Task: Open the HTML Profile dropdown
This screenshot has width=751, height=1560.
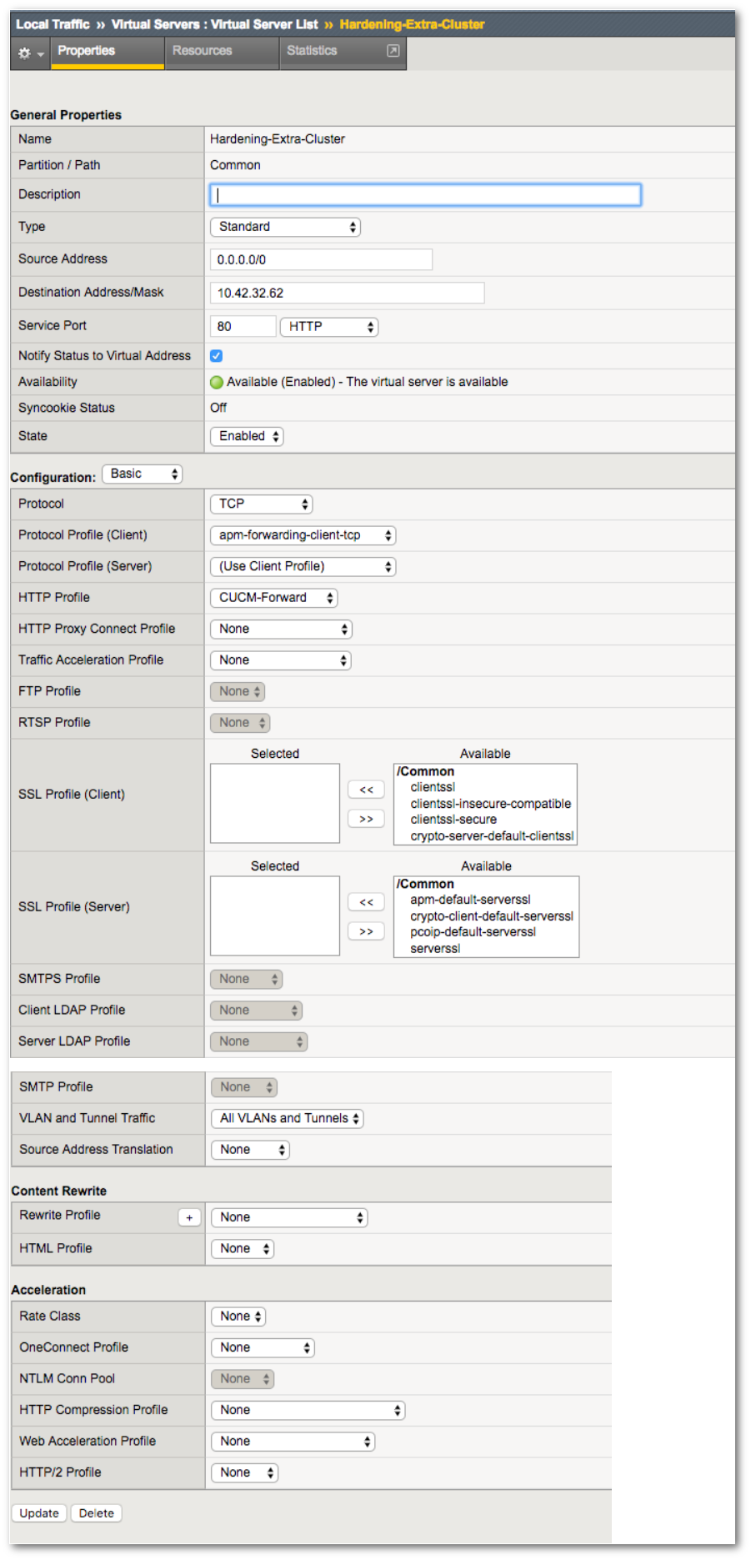Action: tap(243, 1249)
